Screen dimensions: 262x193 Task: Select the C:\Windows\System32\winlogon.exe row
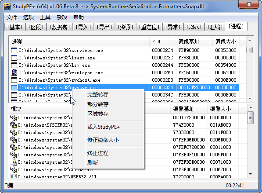(x=124, y=72)
